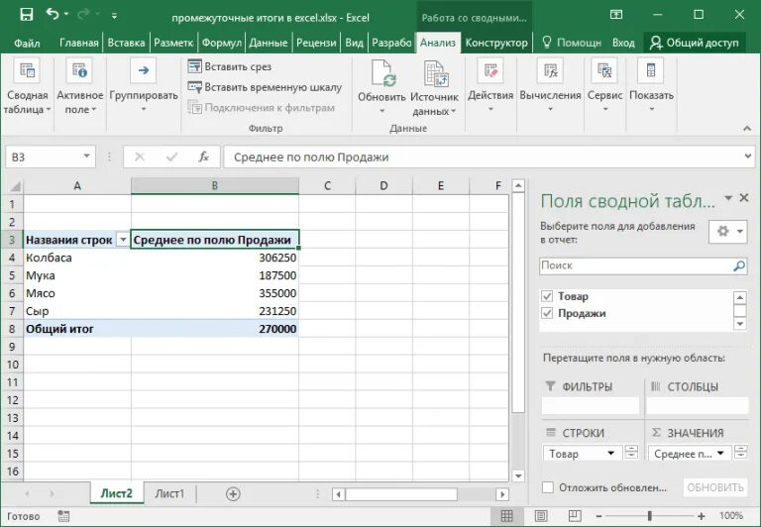
Task: Undo the last action
Action: (53, 15)
